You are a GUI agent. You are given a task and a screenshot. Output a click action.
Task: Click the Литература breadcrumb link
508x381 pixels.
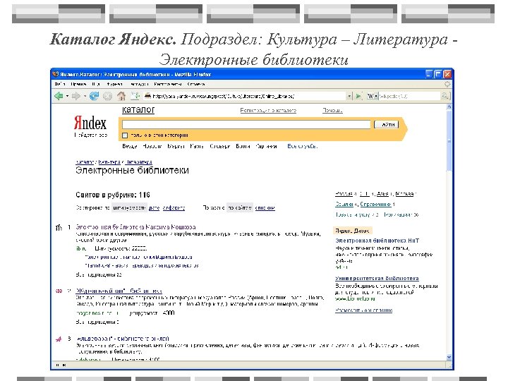point(139,162)
